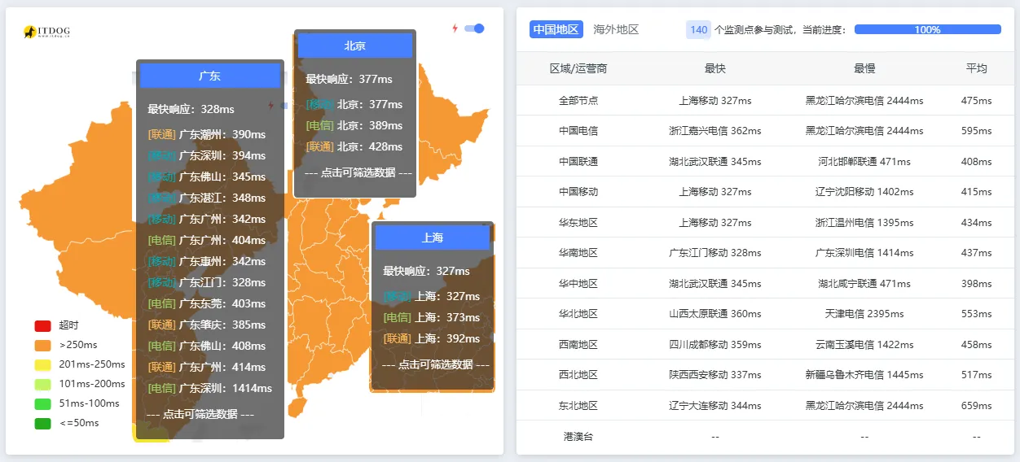Image resolution: width=1020 pixels, height=462 pixels.
Task: Click 黑龙江哈尔滨电信 2444ms in 全部节点 row
Action: [864, 100]
